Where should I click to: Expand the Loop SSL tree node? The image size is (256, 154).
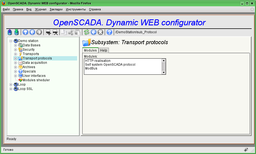pos(11,89)
